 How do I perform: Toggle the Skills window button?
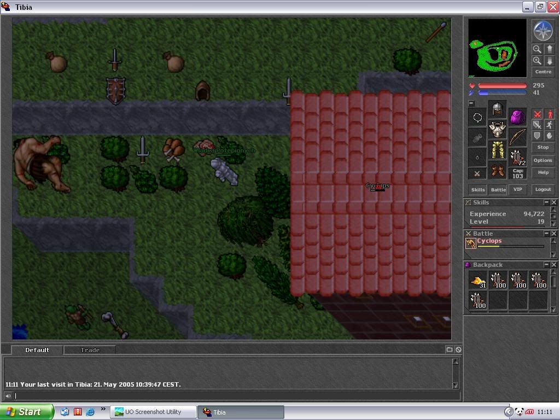(x=478, y=190)
